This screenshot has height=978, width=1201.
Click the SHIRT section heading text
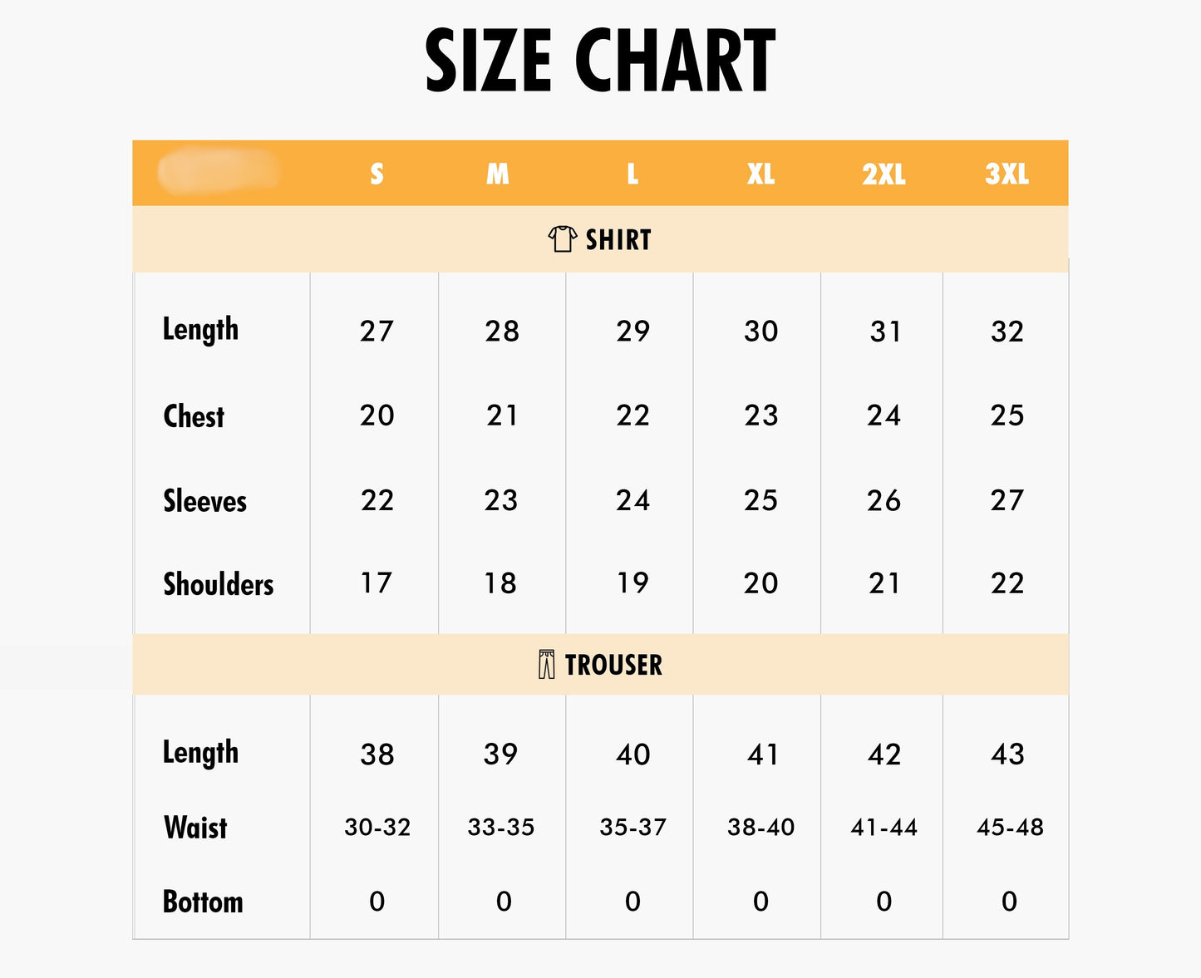618,240
